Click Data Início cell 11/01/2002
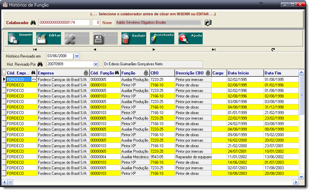This screenshot has width=311, height=192. pyautogui.click(x=245, y=157)
